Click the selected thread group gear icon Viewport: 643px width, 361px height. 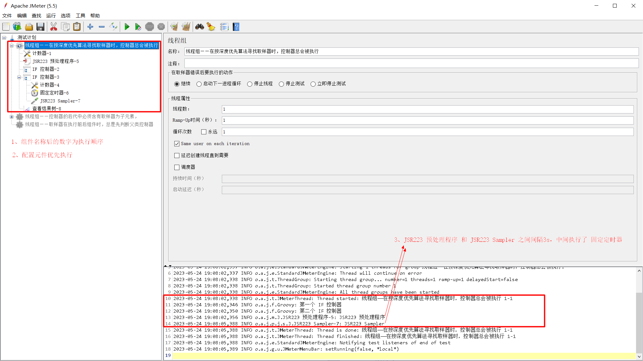pos(19,46)
